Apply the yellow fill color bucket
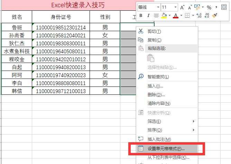This screenshot has width=231, height=164. click(164, 16)
